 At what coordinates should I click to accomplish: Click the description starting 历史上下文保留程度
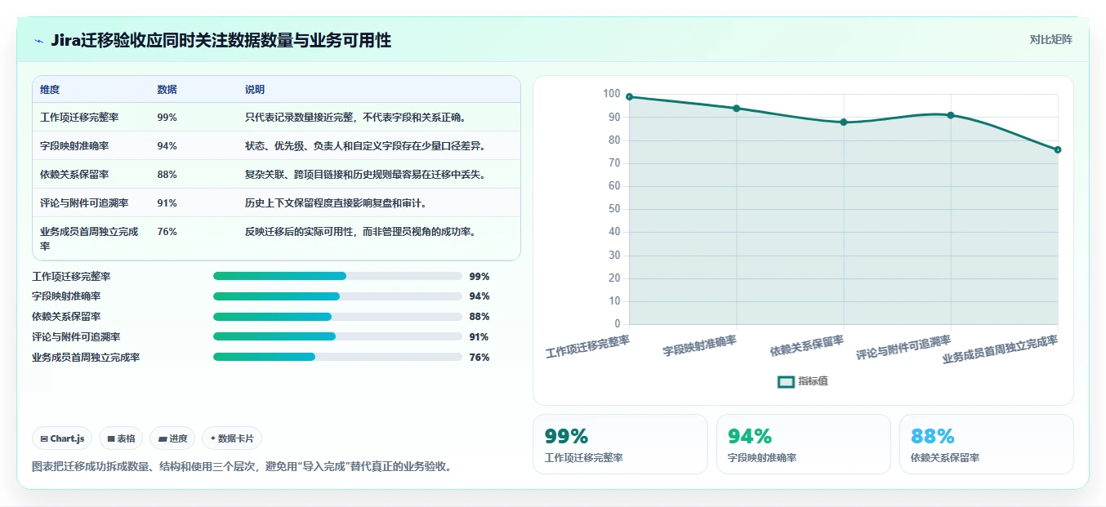[336, 203]
